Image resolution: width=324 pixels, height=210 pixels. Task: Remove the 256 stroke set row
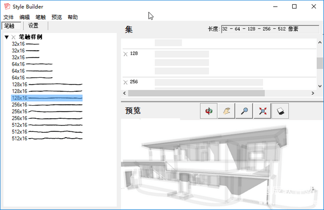coord(125,83)
